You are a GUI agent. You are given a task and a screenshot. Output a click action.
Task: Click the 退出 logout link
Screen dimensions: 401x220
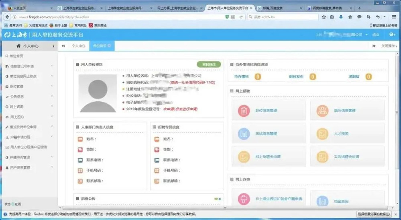pyautogui.click(x=376, y=35)
